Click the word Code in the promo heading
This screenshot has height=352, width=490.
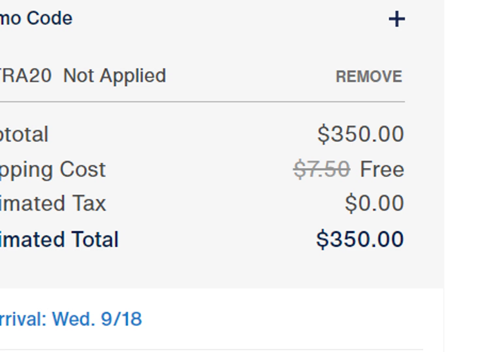(49, 18)
